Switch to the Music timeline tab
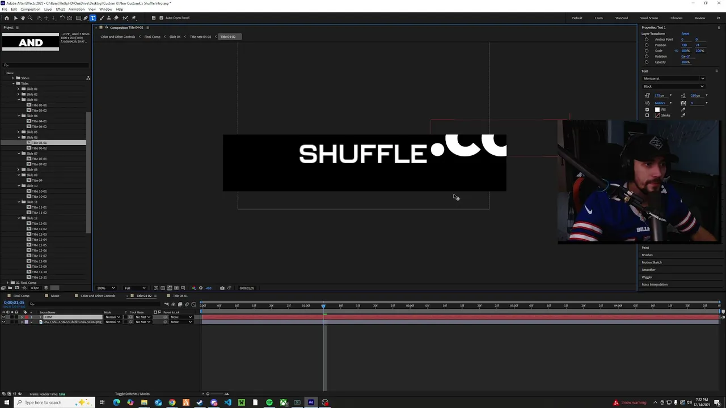 click(x=55, y=296)
